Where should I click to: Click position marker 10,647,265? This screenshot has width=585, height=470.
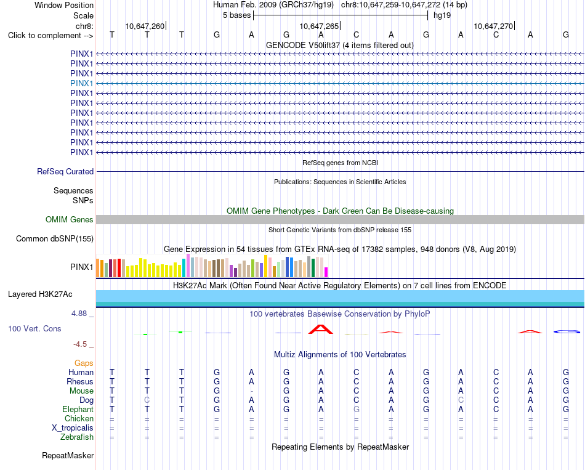click(319, 26)
